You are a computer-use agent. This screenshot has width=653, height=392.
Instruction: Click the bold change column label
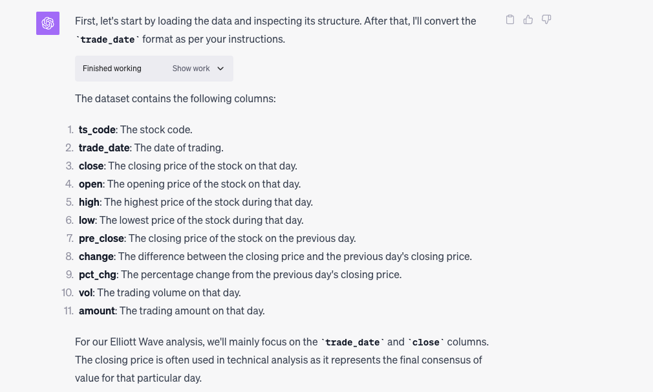click(x=96, y=257)
